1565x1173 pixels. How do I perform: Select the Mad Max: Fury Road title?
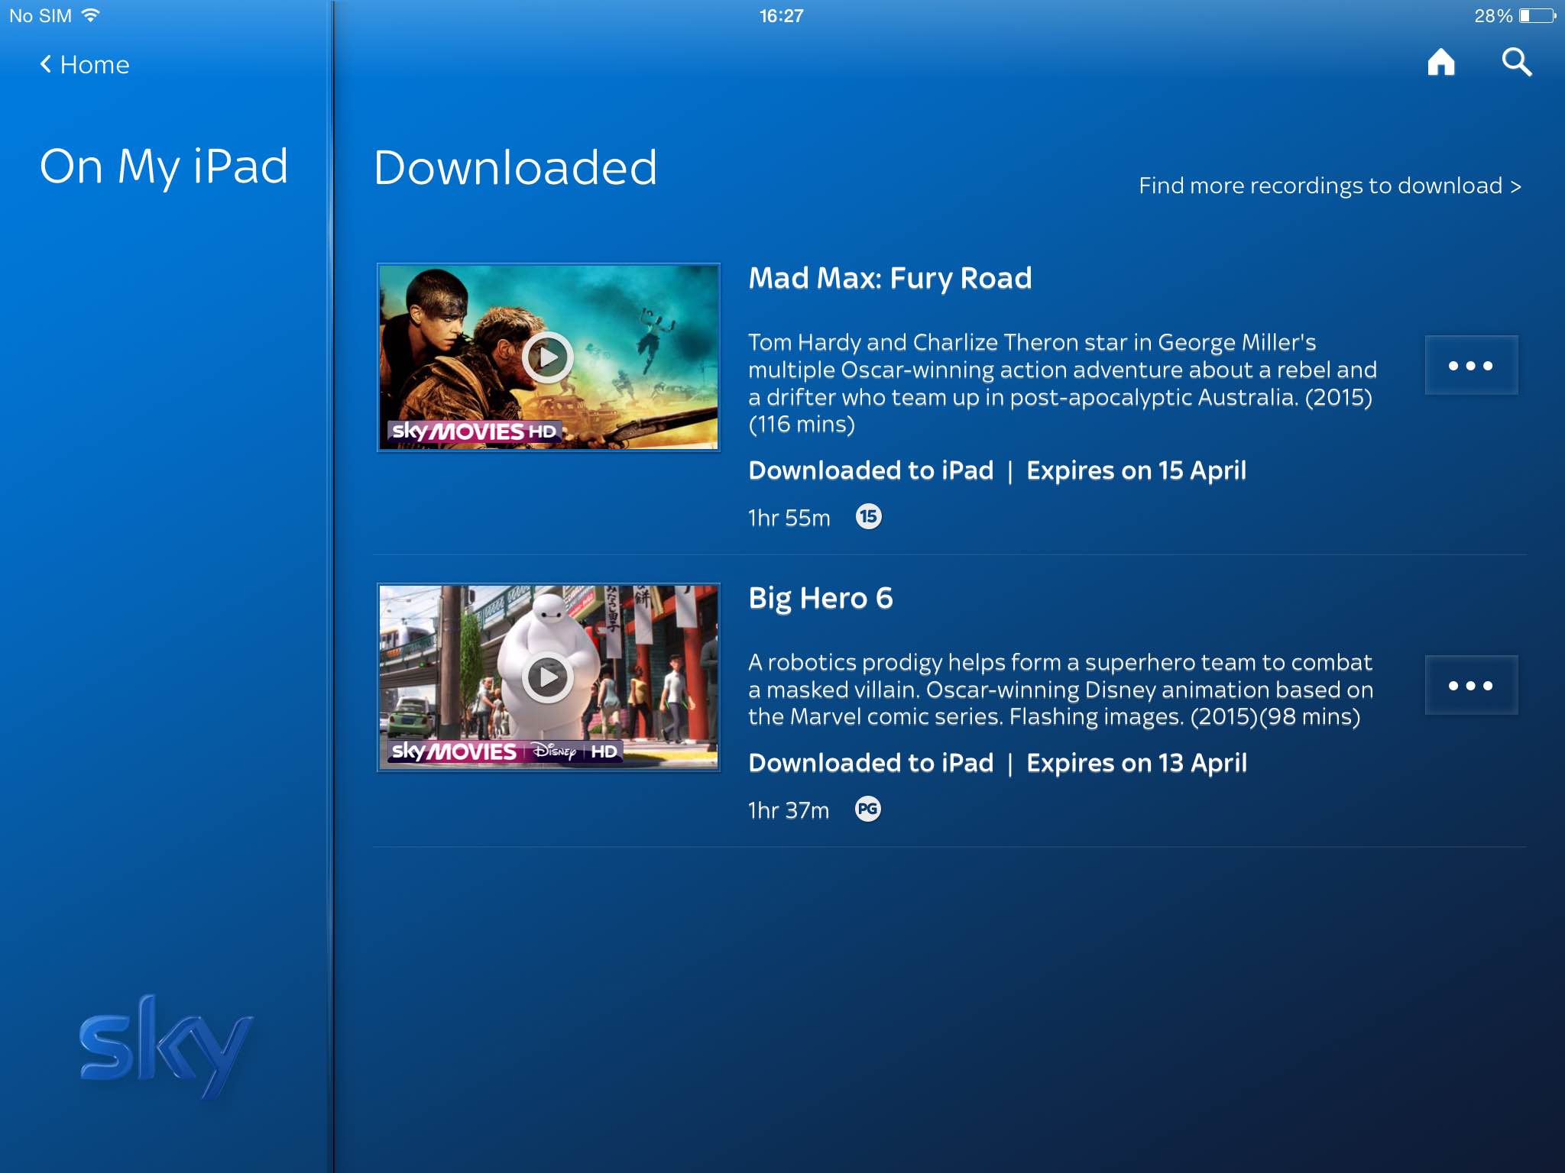pos(889,278)
